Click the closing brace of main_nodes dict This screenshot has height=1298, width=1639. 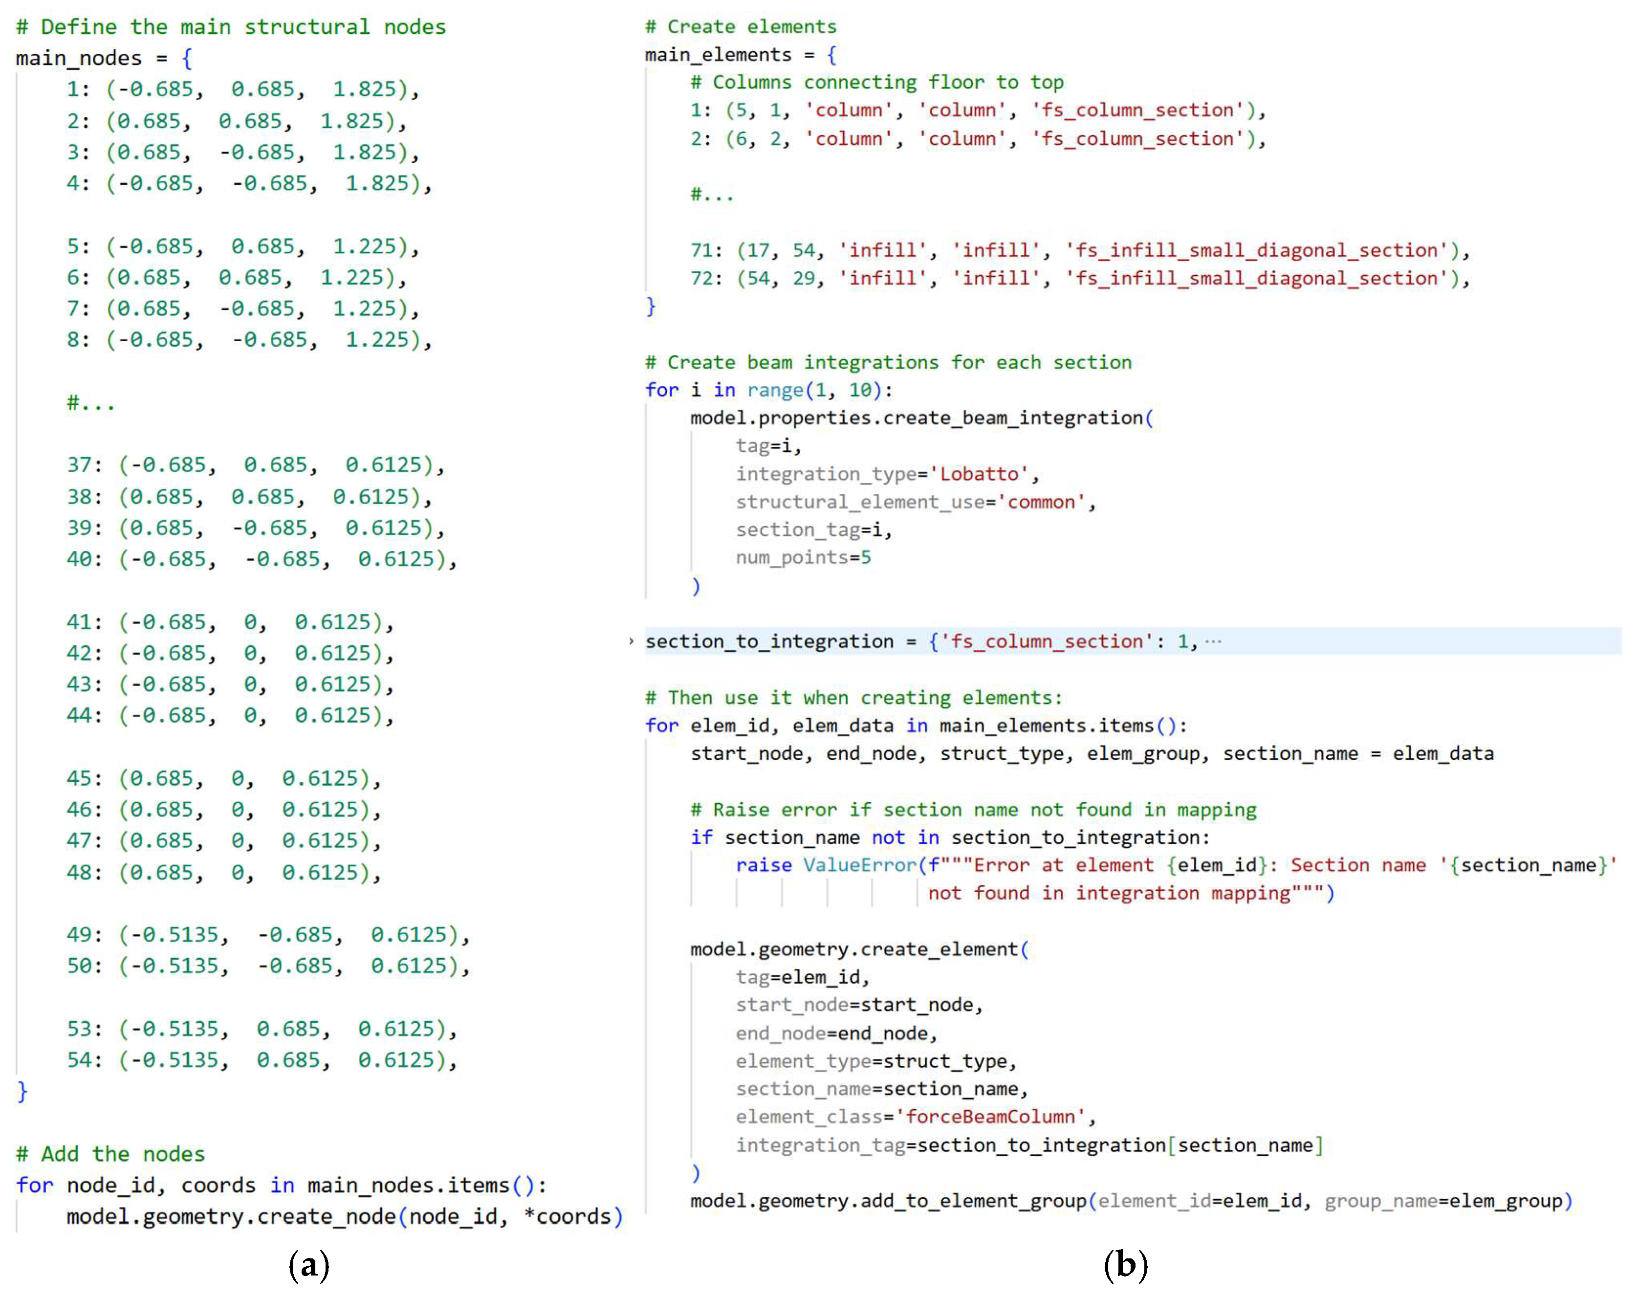[22, 1091]
